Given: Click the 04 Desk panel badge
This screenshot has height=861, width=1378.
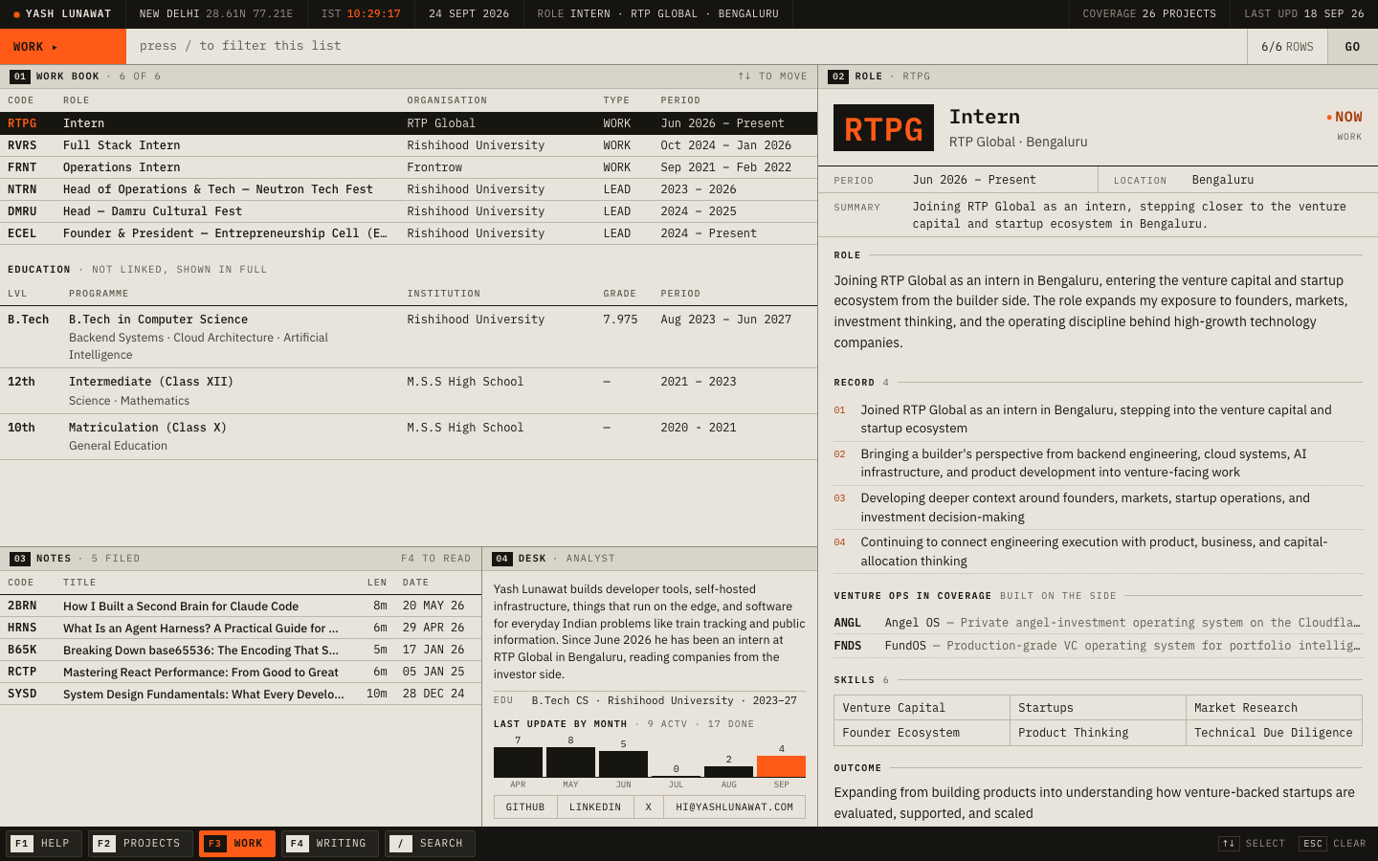Looking at the screenshot, I should click(501, 559).
